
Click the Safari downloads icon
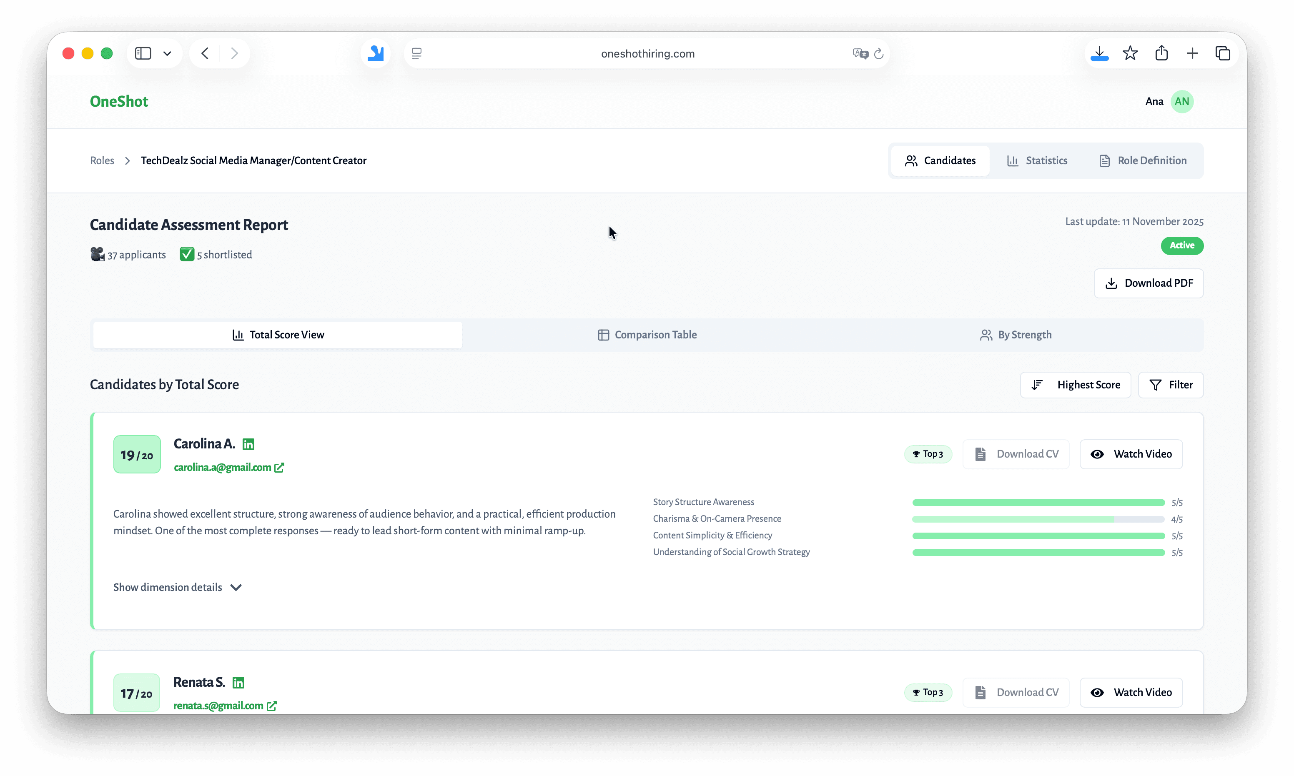(1099, 53)
